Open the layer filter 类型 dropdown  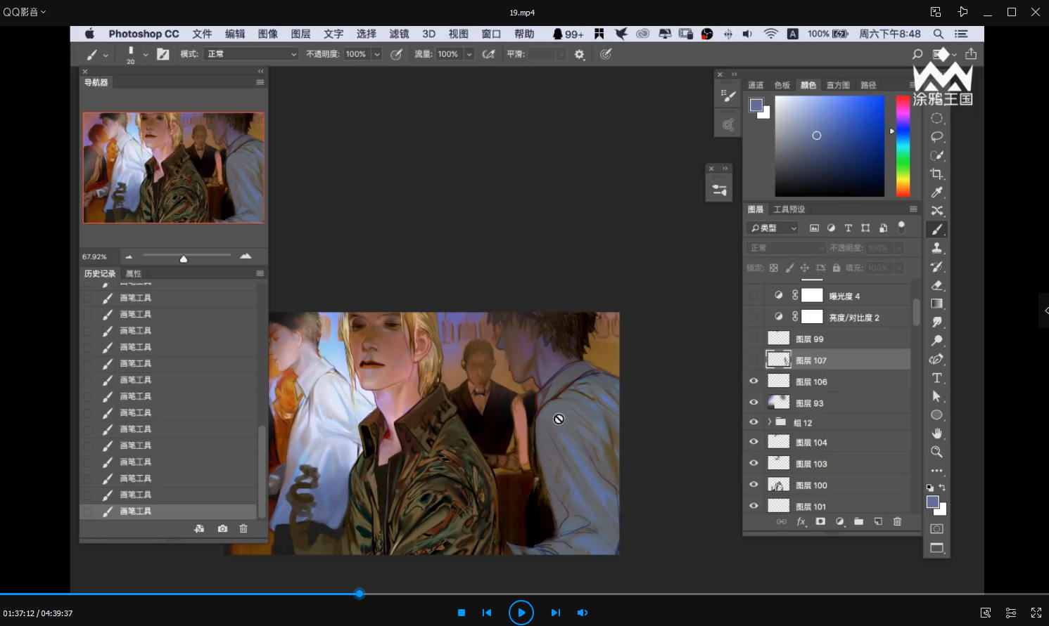(773, 228)
